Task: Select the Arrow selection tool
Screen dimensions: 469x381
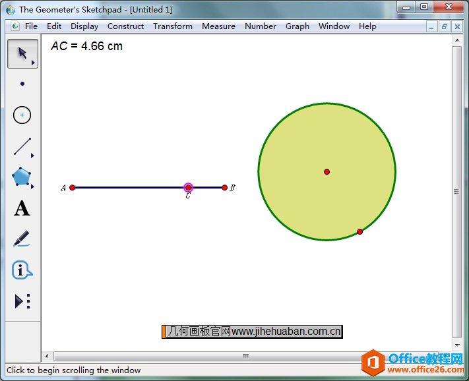Action: tap(22, 53)
